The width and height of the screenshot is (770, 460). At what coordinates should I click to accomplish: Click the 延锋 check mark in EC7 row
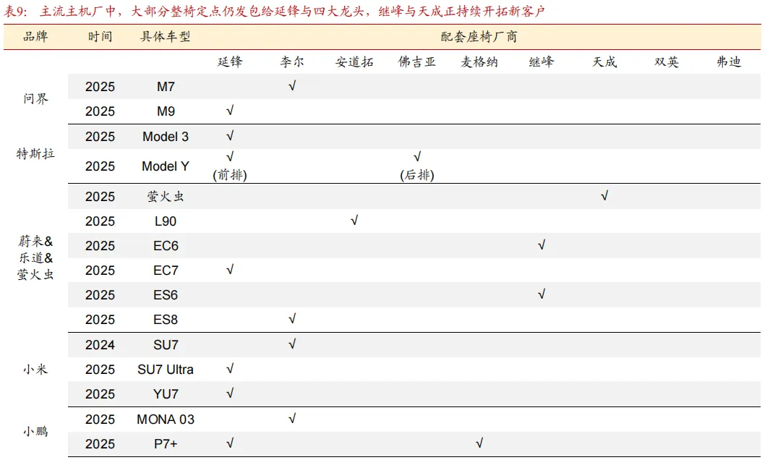pyautogui.click(x=230, y=269)
